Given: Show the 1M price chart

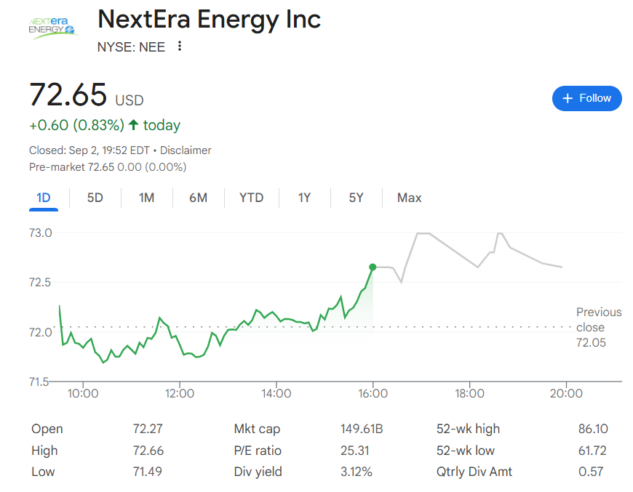Looking at the screenshot, I should (146, 198).
